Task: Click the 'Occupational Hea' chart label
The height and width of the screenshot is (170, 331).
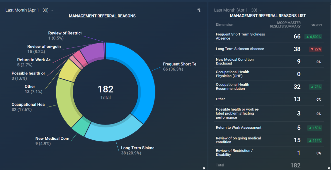Action: pyautogui.click(x=28, y=105)
